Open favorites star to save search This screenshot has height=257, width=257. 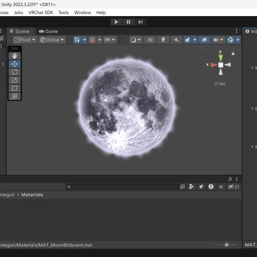click(x=221, y=187)
